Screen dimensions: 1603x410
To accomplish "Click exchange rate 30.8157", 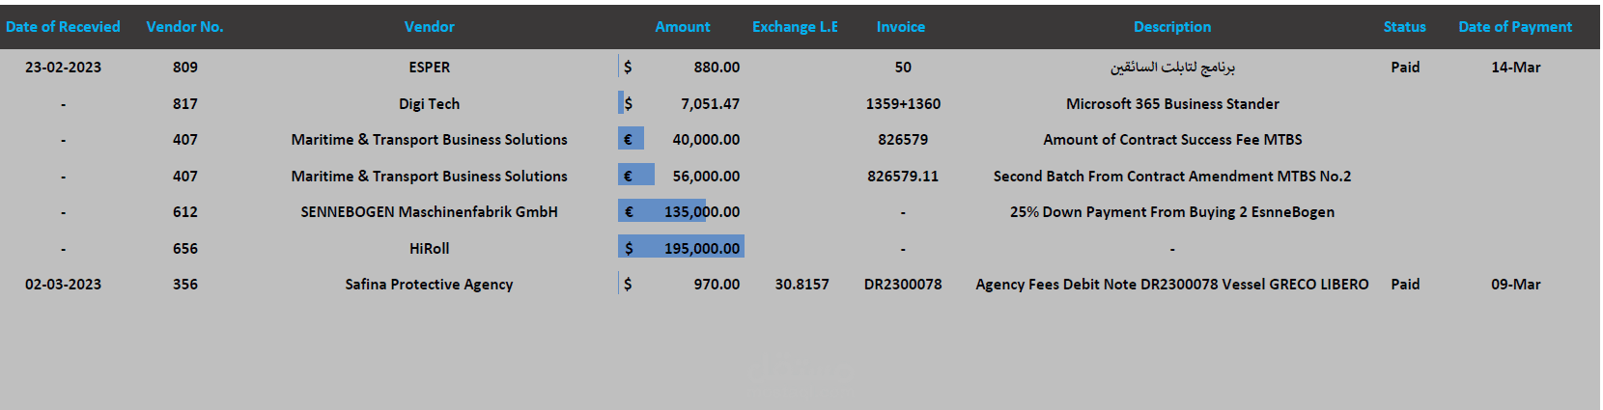I will 801,285.
